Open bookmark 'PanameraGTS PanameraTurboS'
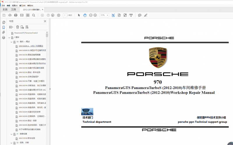 click(x=26, y=33)
